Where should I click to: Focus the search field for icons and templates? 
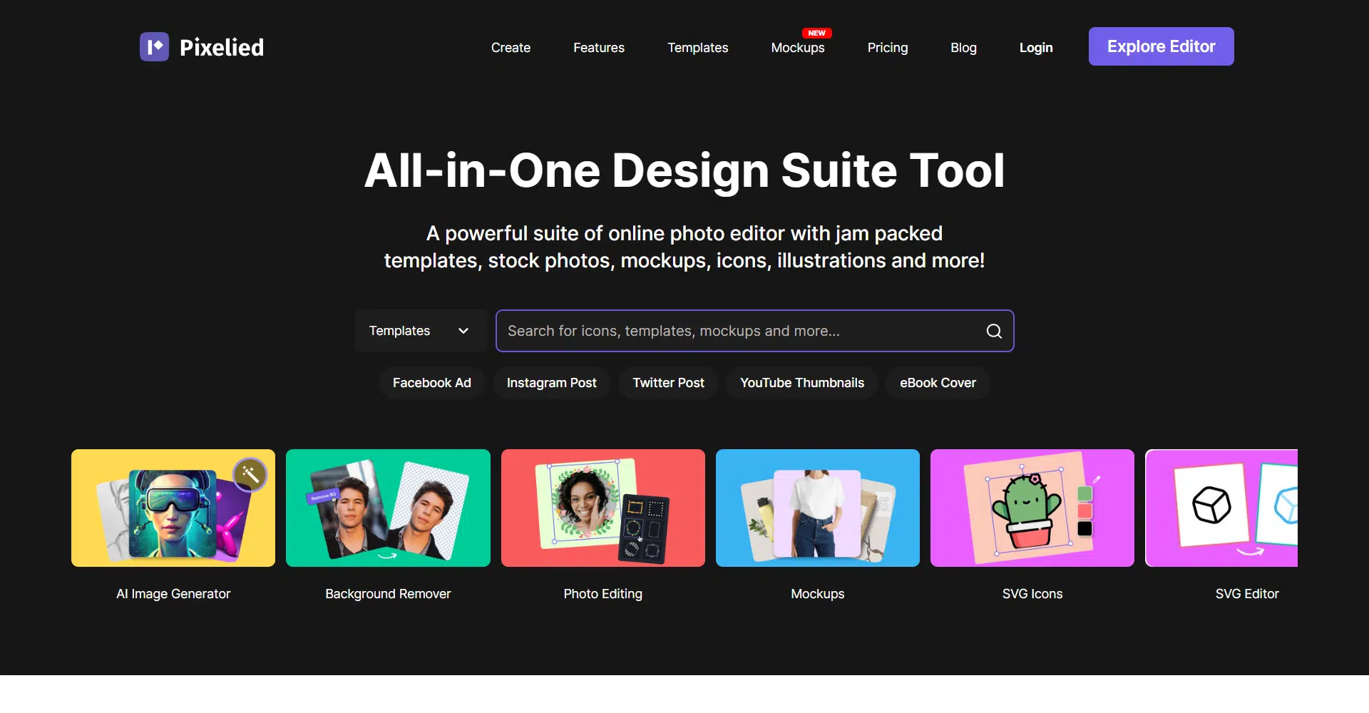tap(742, 331)
